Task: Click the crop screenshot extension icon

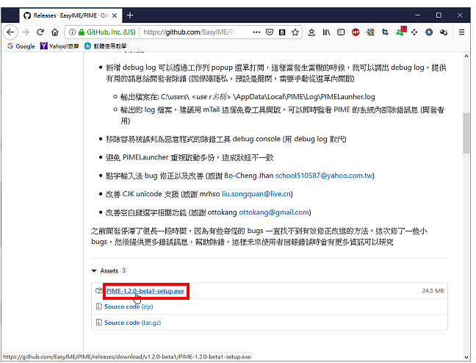Action: (385, 32)
